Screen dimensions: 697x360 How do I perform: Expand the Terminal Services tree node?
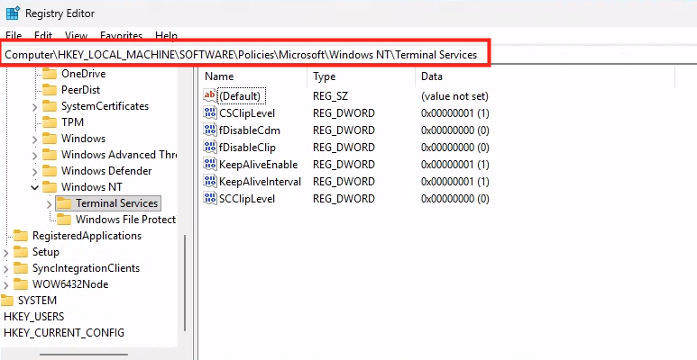click(x=49, y=203)
